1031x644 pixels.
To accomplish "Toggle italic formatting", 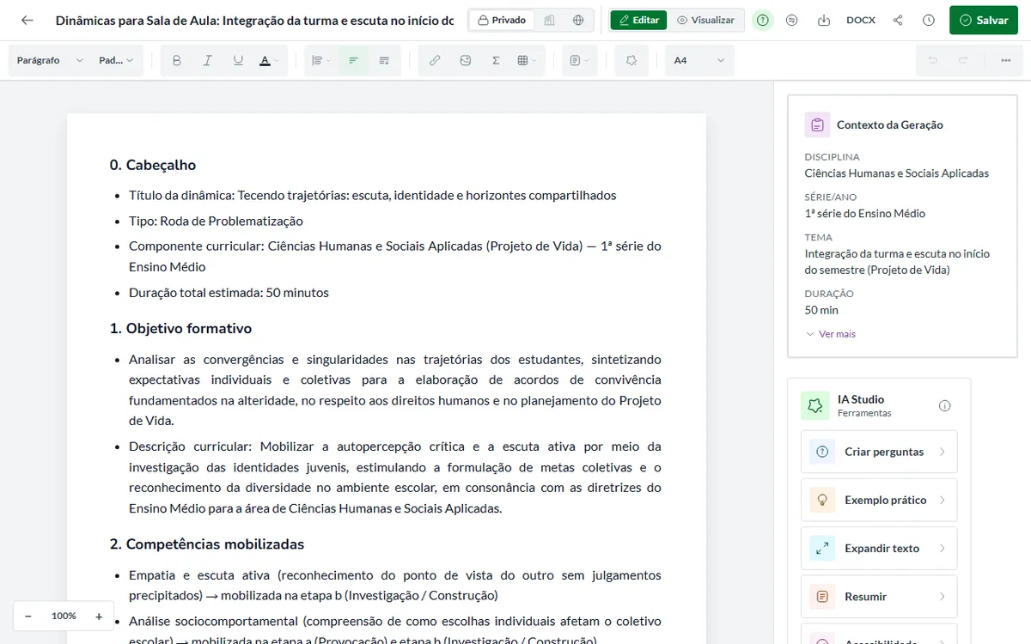I will (x=207, y=61).
